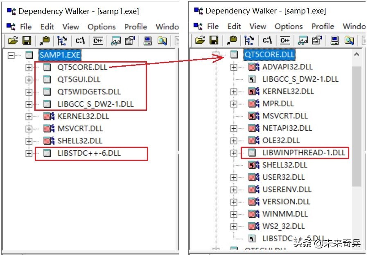The width and height of the screenshot is (368, 255).
Task: Select VERSION.DLL row in right tree
Action: (x=286, y=201)
